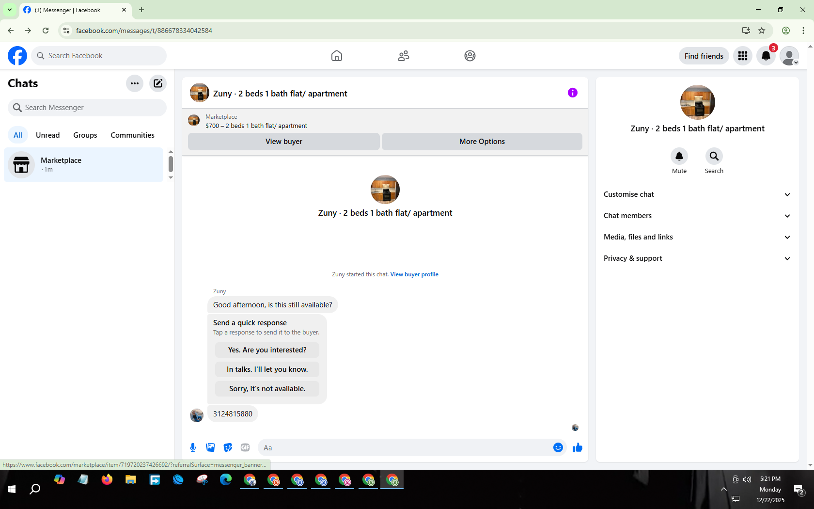Image resolution: width=814 pixels, height=509 pixels.
Task: Go to the Home feed icon
Action: pyautogui.click(x=337, y=56)
